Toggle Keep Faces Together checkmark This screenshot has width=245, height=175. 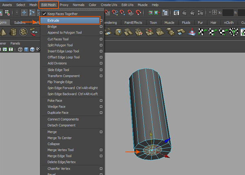click(44, 14)
